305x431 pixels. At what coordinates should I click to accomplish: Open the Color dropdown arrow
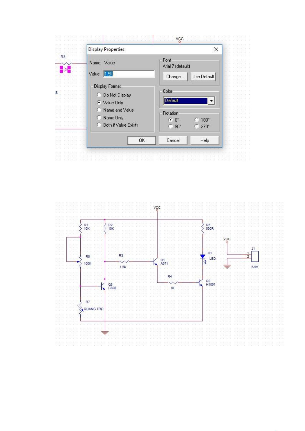[x=211, y=101]
